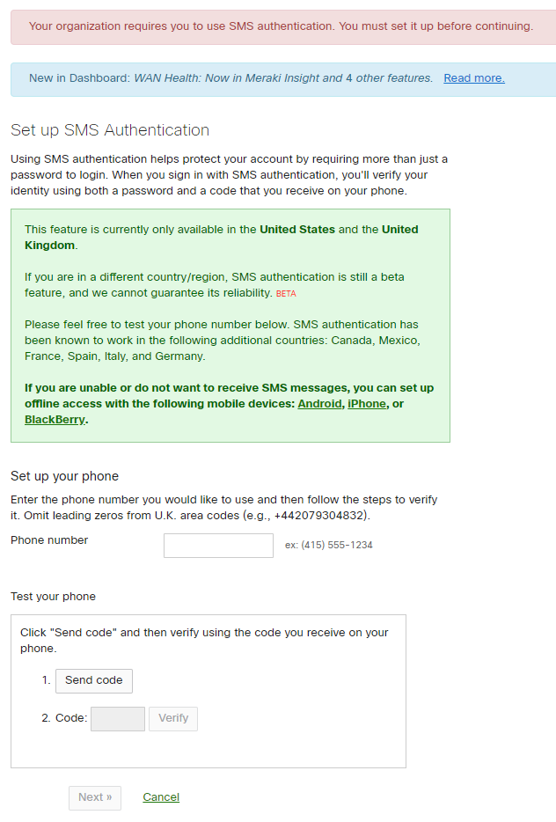This screenshot has width=556, height=822.
Task: Open the iPhone offline access link
Action: (x=367, y=403)
